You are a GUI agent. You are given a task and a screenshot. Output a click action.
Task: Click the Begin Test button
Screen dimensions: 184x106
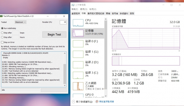point(54,34)
